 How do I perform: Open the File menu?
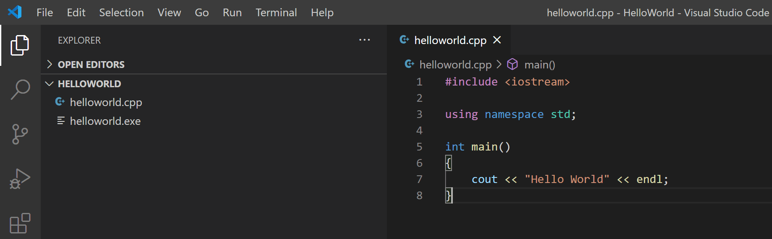(45, 12)
